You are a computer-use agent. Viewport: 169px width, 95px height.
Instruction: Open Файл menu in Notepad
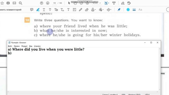click(10, 46)
